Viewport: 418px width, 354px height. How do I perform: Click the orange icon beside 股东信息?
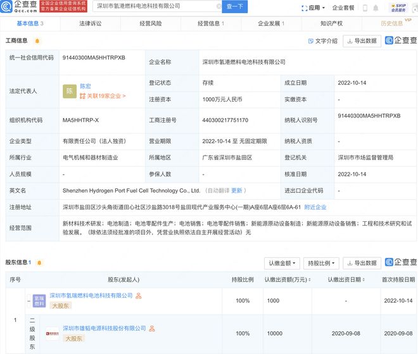(39, 263)
